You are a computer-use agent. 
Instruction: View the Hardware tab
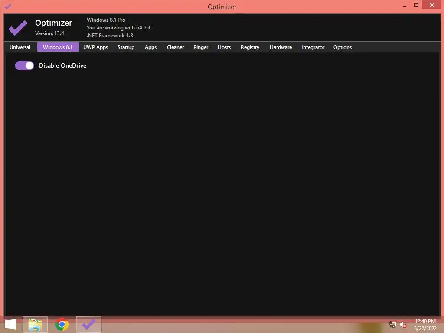click(x=281, y=47)
